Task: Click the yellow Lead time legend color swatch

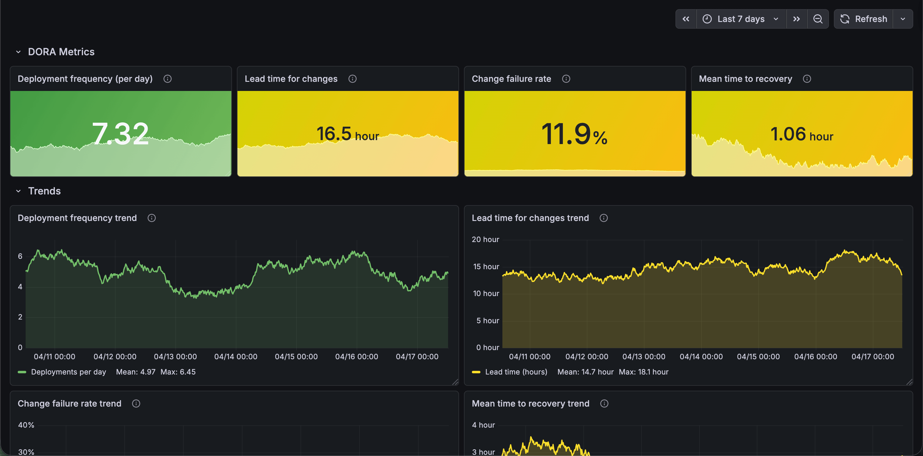Action: [x=476, y=372]
